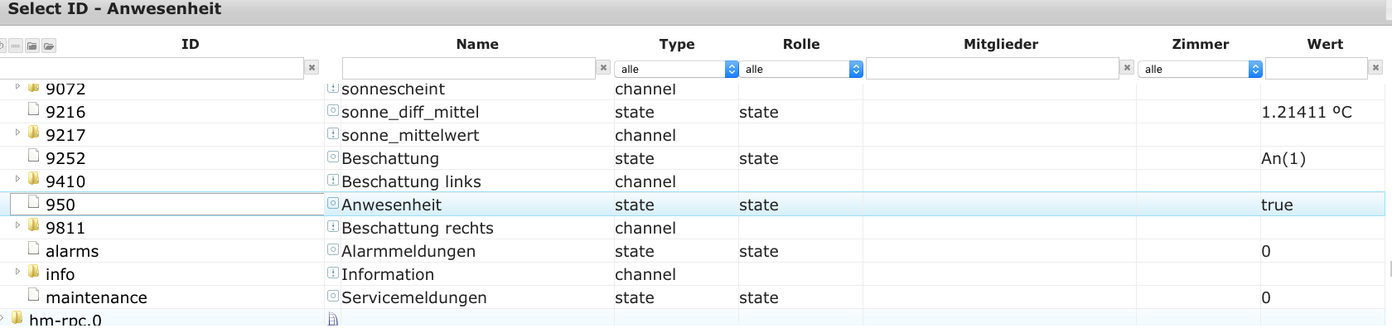Click the state icon beside Anwesenheit
Viewport: 1392px width, 333px height.
click(333, 203)
